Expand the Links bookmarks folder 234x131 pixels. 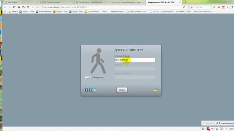(x=104, y=11)
